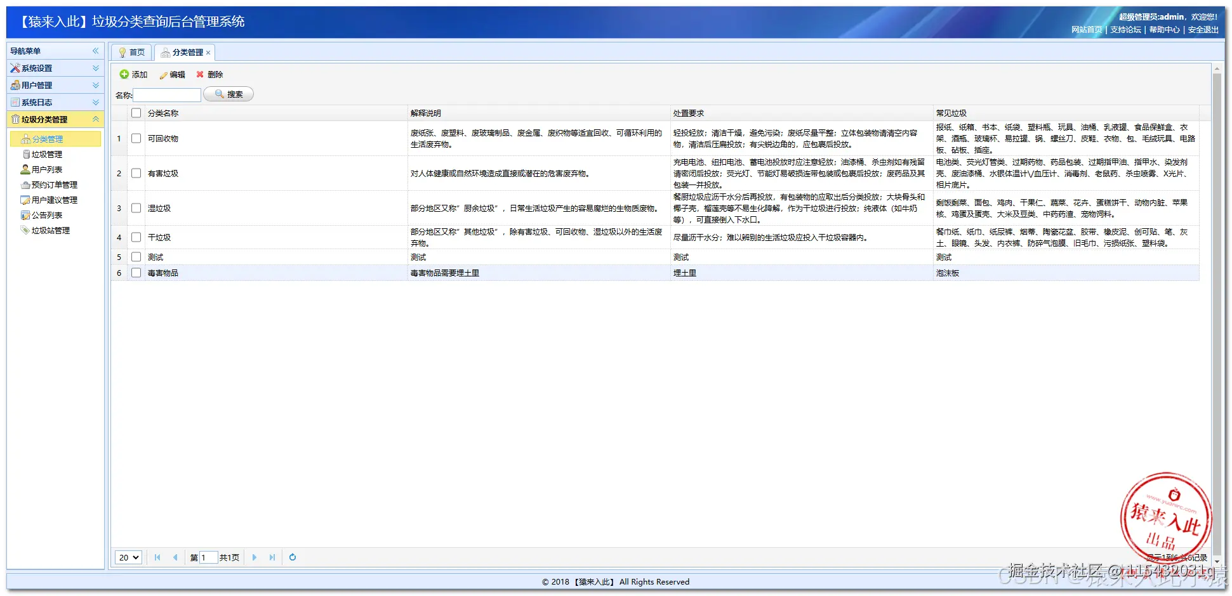Click the pencil edit (编辑) icon
Screen dimensions: 1232x596
pos(163,75)
